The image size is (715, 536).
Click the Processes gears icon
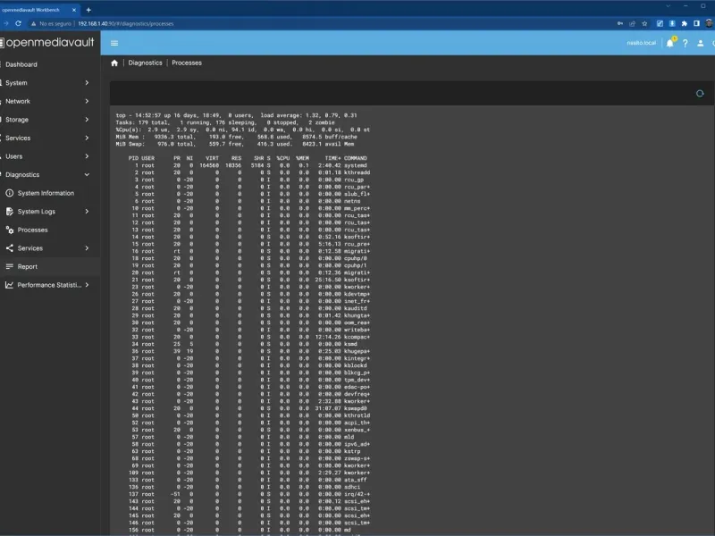[x=9, y=230]
